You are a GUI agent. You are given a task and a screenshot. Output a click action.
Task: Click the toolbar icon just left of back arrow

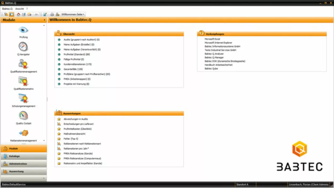click(x=29, y=14)
